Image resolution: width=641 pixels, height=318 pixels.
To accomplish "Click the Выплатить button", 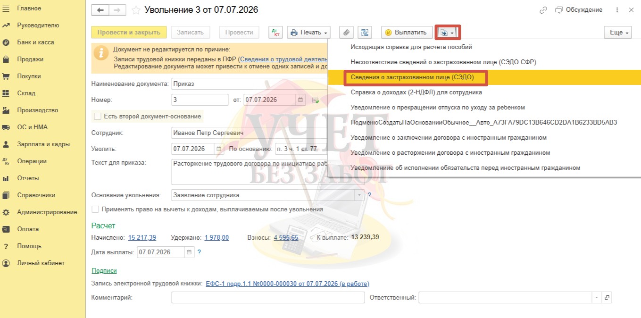I will 407,32.
